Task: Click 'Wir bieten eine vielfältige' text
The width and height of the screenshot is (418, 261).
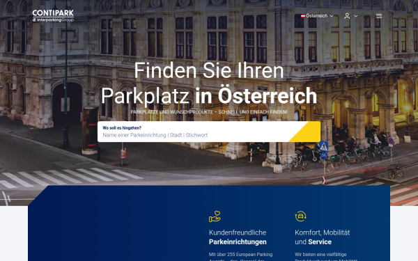Action: point(320,254)
